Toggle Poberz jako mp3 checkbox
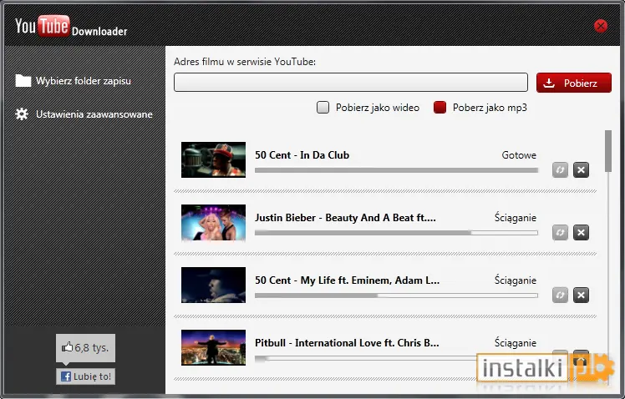The height and width of the screenshot is (399, 625). [x=440, y=108]
